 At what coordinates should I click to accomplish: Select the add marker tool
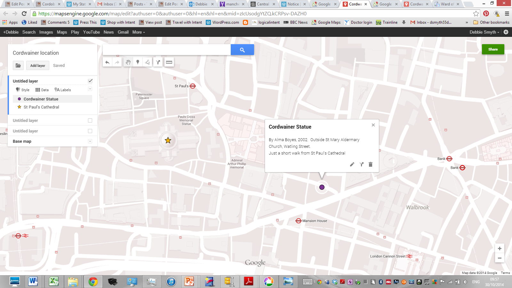point(138,62)
